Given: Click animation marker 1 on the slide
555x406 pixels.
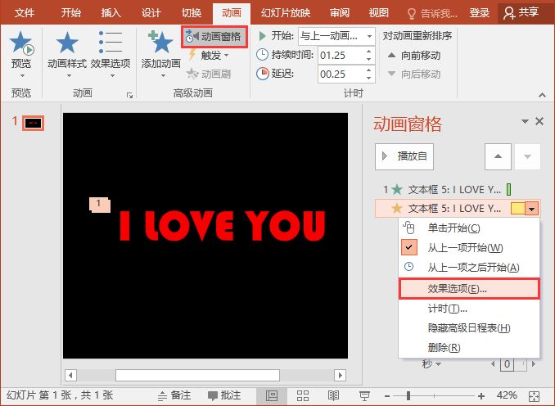Looking at the screenshot, I should [100, 205].
